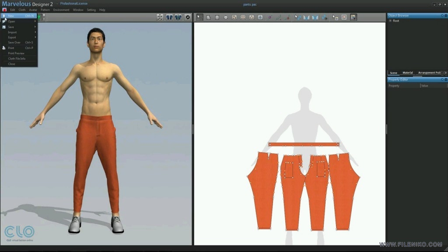Select the Polygon pattern tool

pos(209,17)
